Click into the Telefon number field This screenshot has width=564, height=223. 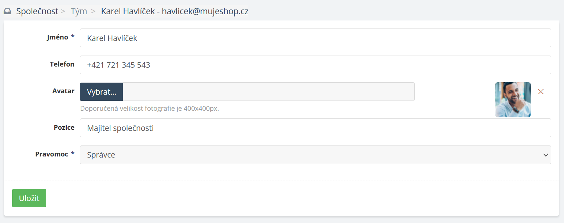315,65
